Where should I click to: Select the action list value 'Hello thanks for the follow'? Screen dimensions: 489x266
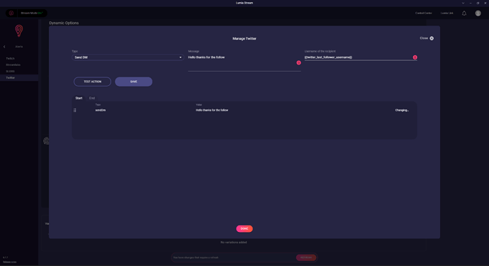pos(212,110)
